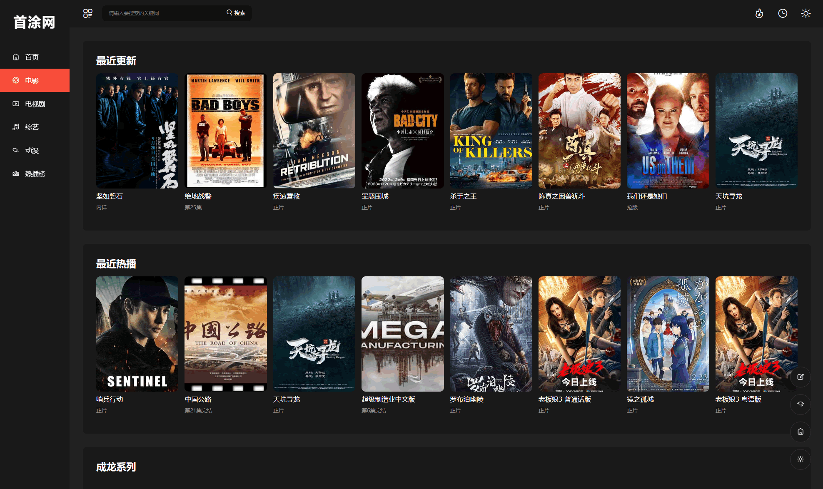Select 综艺 in the sidebar
The image size is (823, 489).
click(32, 127)
